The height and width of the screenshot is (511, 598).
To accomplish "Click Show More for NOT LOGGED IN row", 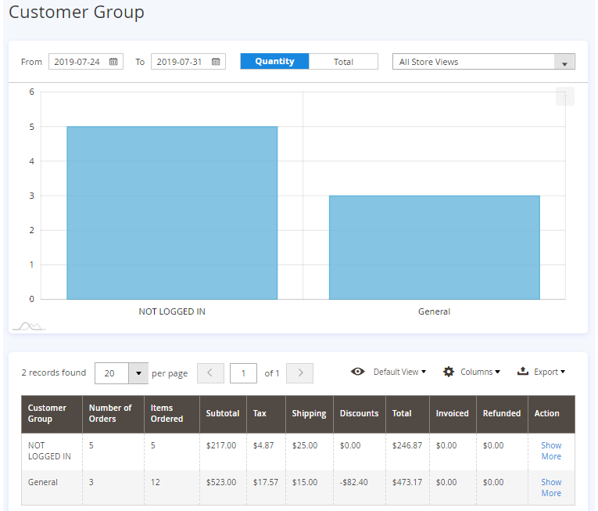I will [551, 451].
